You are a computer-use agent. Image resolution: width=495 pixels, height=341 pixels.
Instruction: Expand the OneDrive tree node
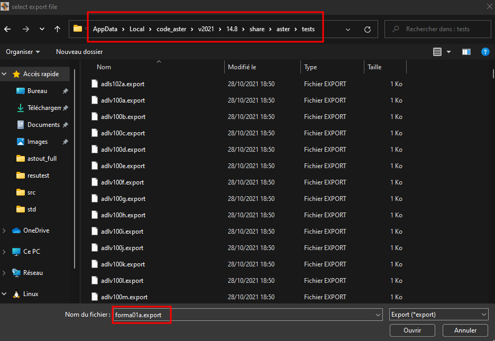5,231
